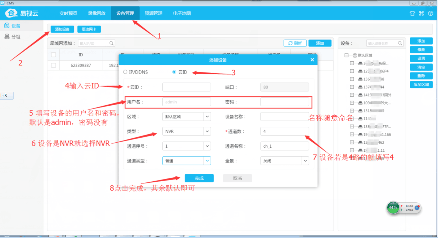Select tree device ending 06P4
Viewport: 438px width, 238px height.
pyautogui.click(x=377, y=71)
